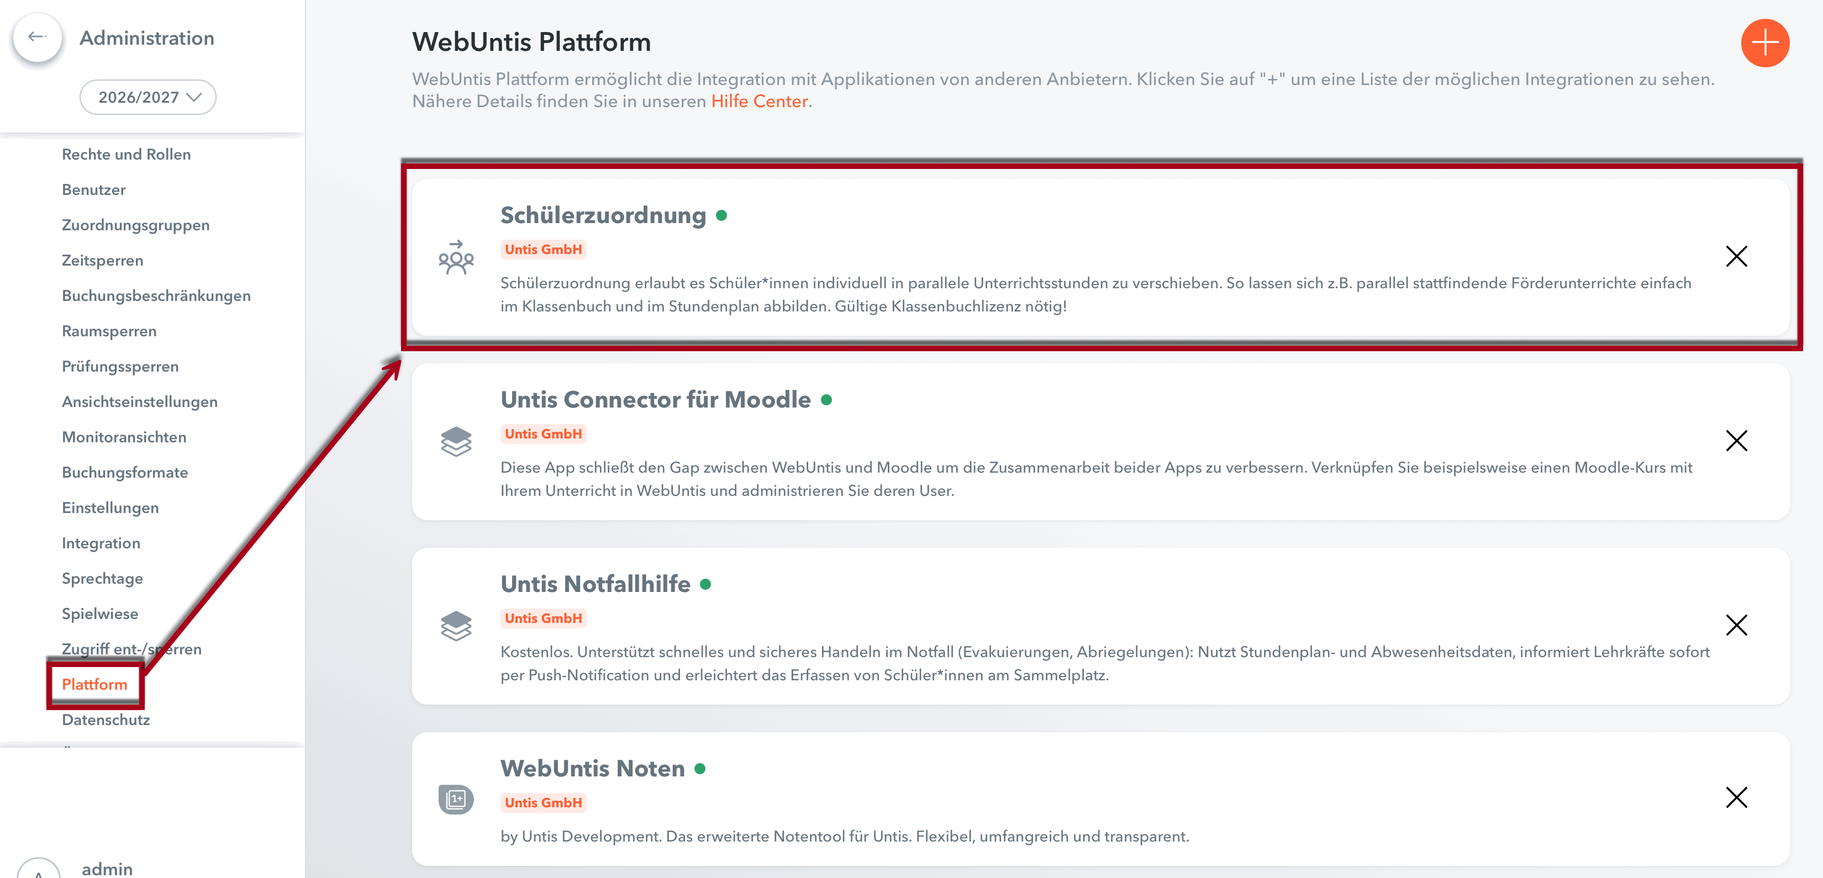Click the WebUntis Noten grade icon

pyautogui.click(x=456, y=800)
